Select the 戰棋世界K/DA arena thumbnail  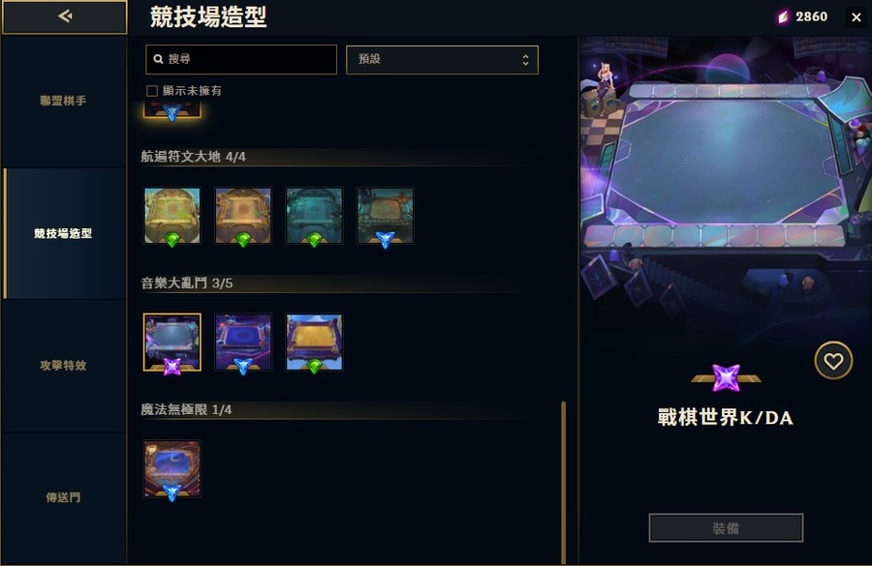172,343
